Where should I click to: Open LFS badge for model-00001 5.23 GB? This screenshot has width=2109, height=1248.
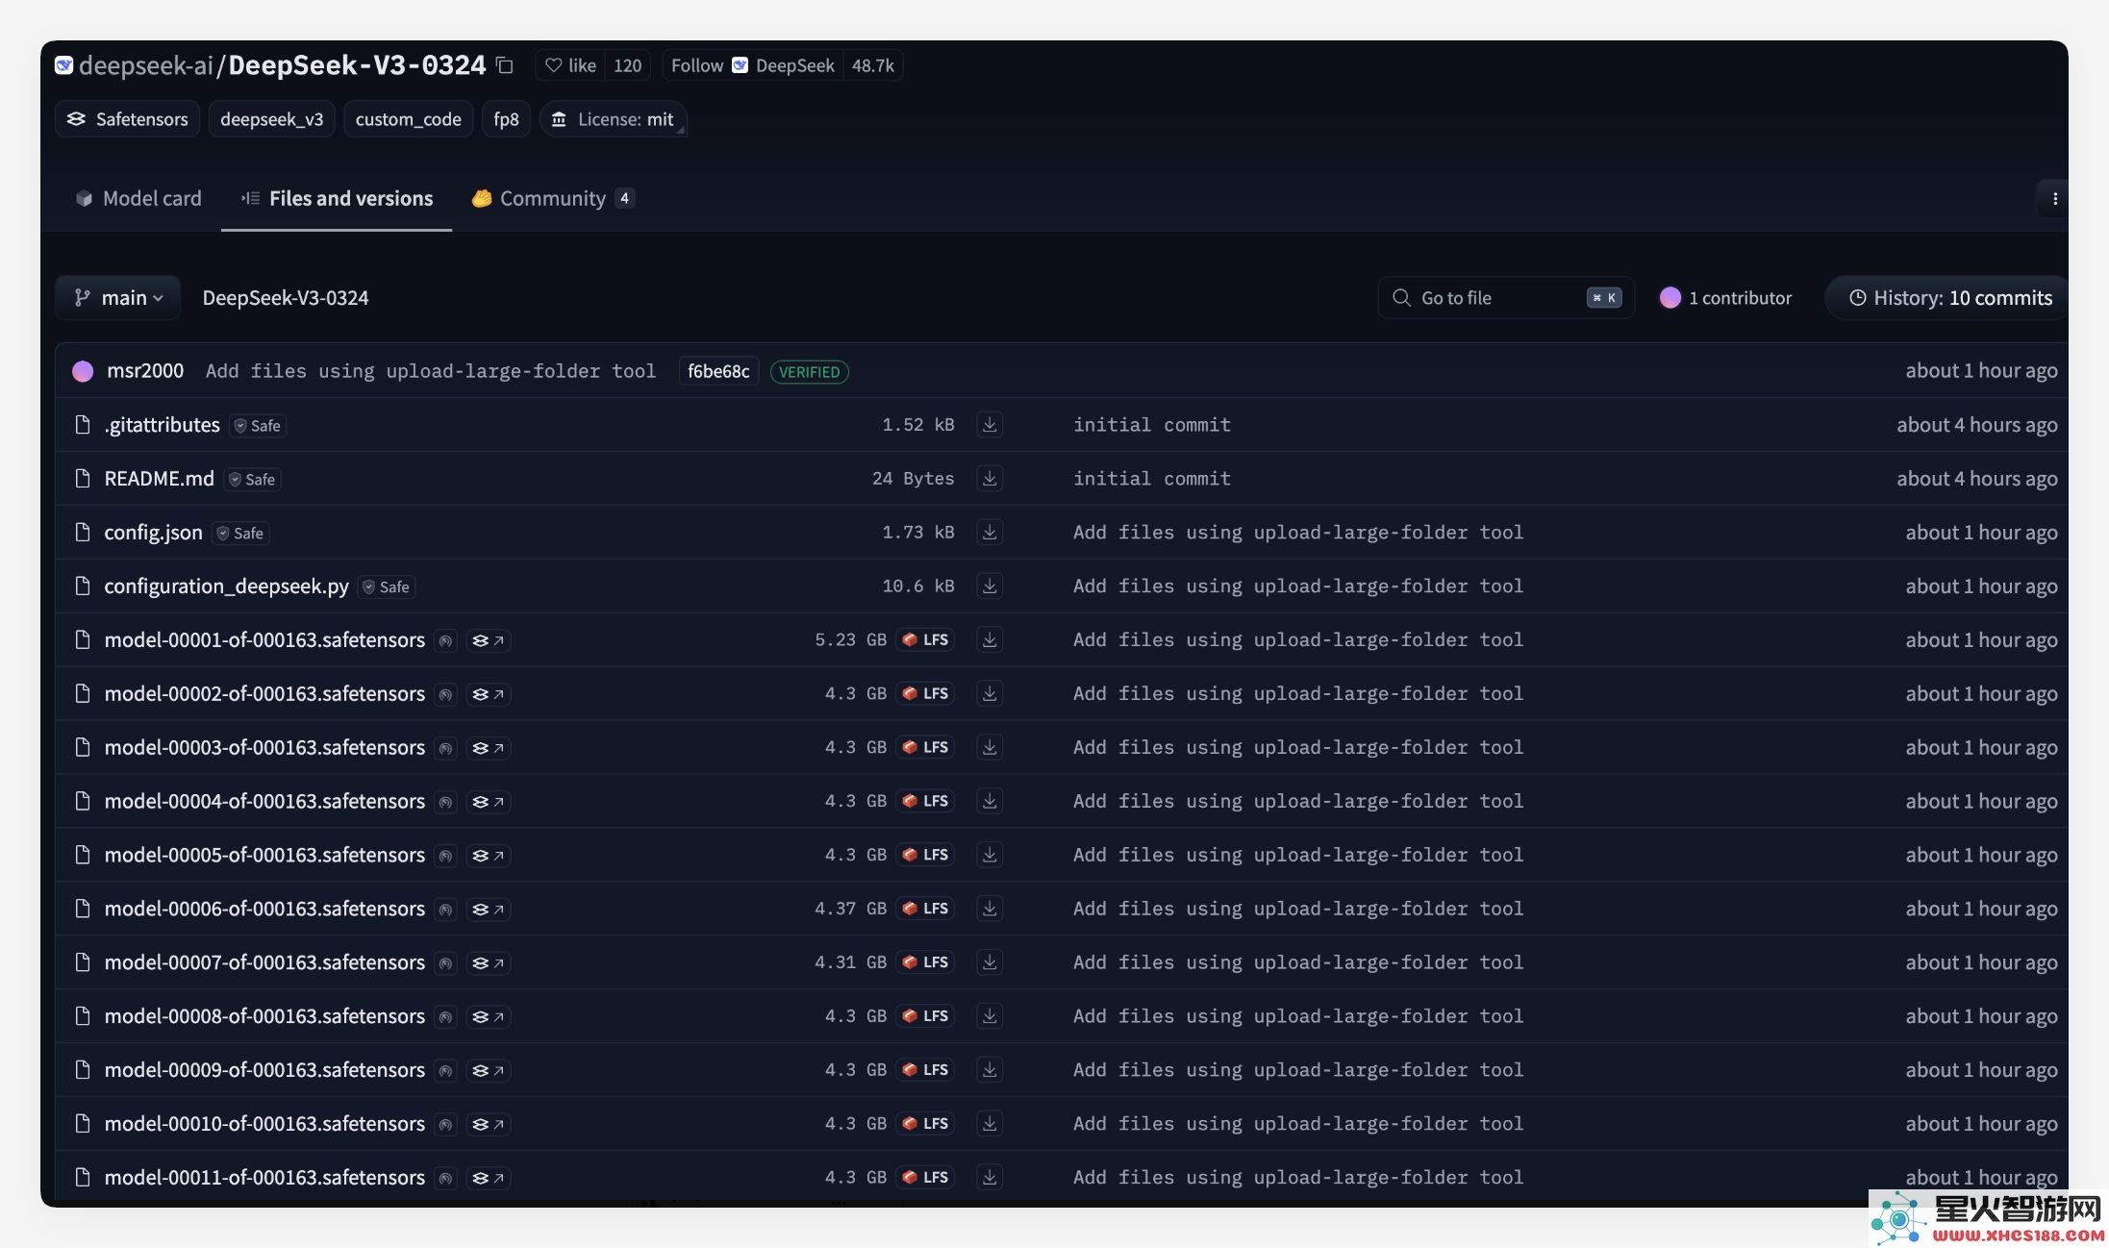(925, 640)
